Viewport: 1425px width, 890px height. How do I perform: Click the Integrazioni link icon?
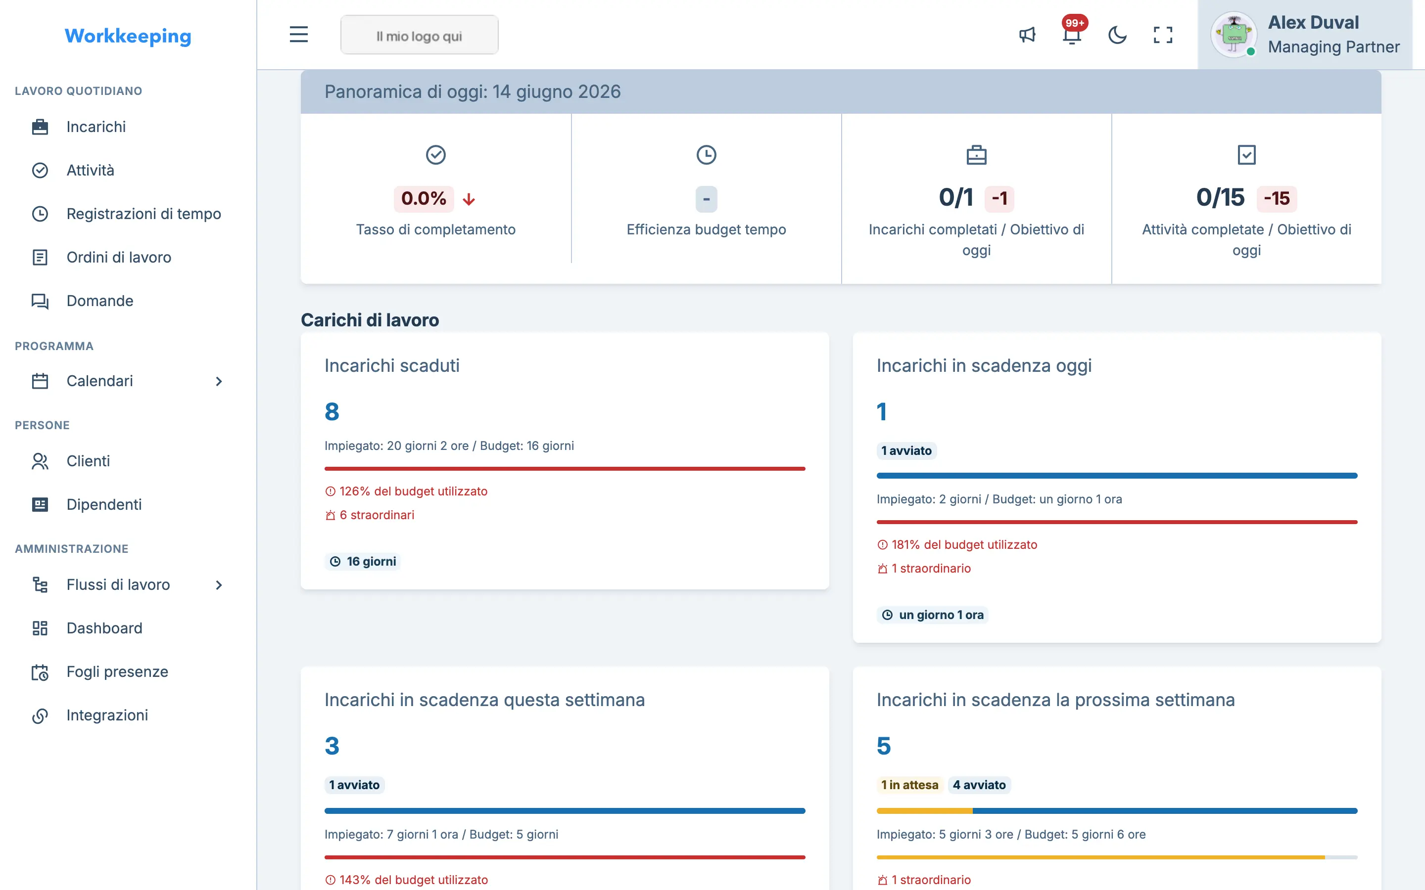(x=40, y=715)
